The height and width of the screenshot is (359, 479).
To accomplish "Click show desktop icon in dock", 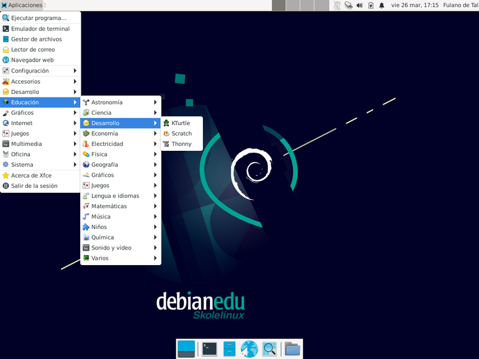I will (x=186, y=349).
